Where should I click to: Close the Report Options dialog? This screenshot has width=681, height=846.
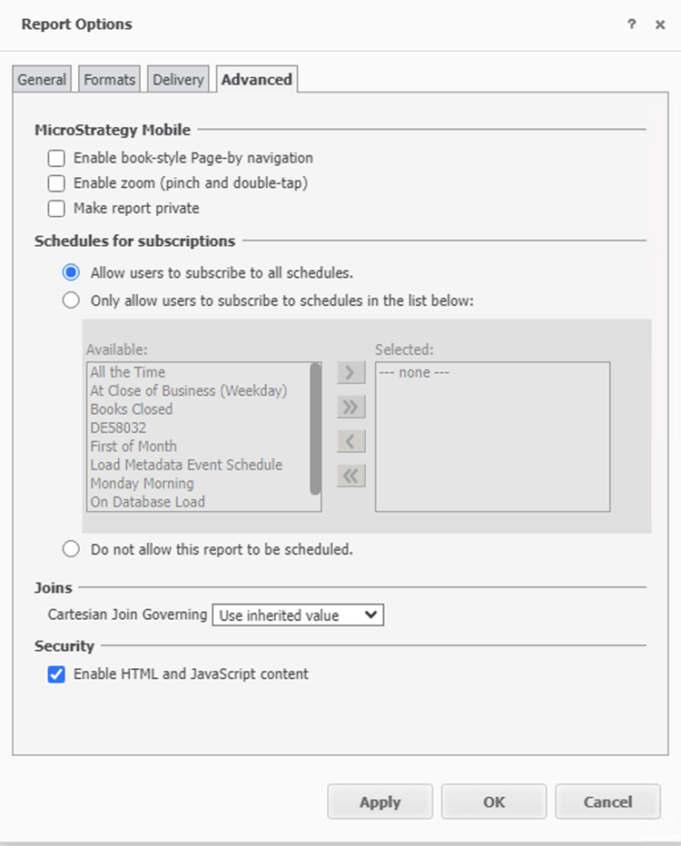coord(660,25)
